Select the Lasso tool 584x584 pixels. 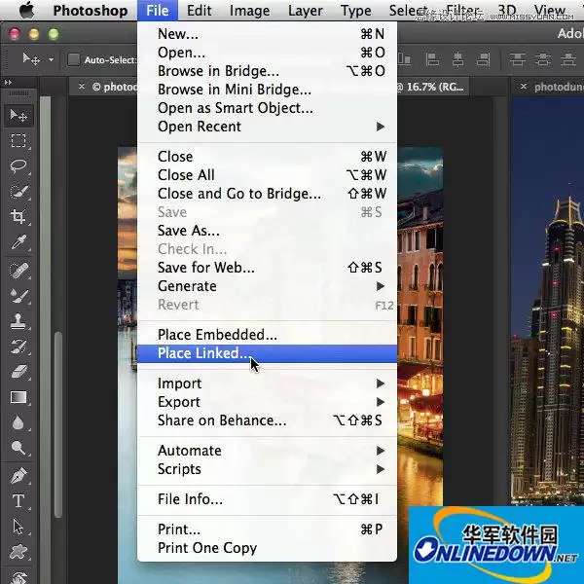pyautogui.click(x=18, y=165)
